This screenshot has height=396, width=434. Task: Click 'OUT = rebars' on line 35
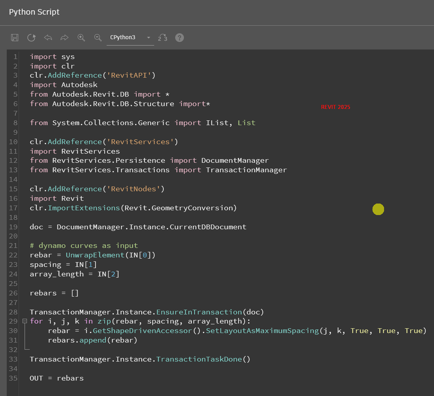click(x=57, y=378)
